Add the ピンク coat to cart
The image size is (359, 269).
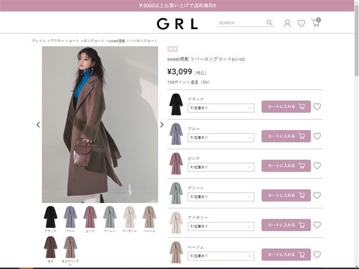(286, 166)
